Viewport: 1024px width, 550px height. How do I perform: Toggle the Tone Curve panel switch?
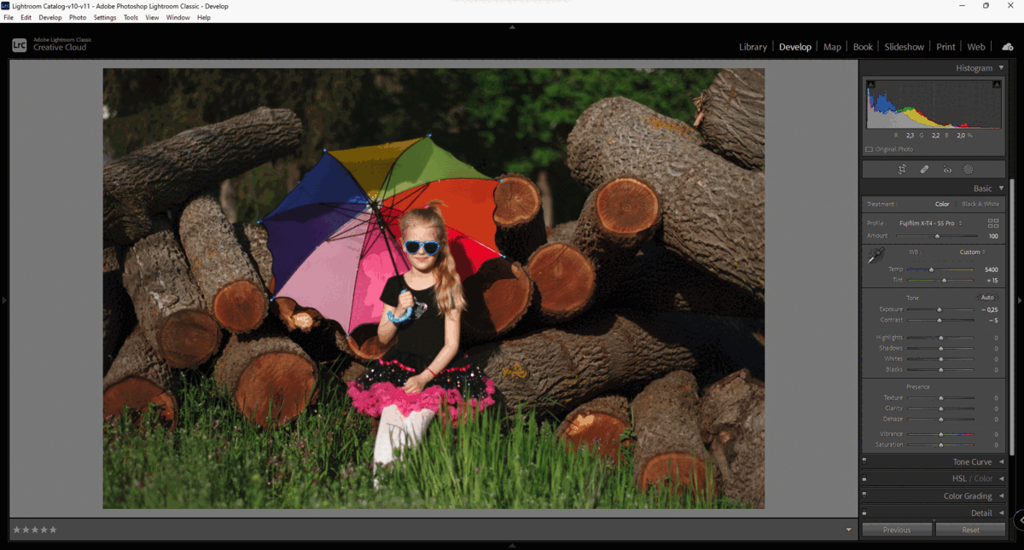pyautogui.click(x=864, y=460)
